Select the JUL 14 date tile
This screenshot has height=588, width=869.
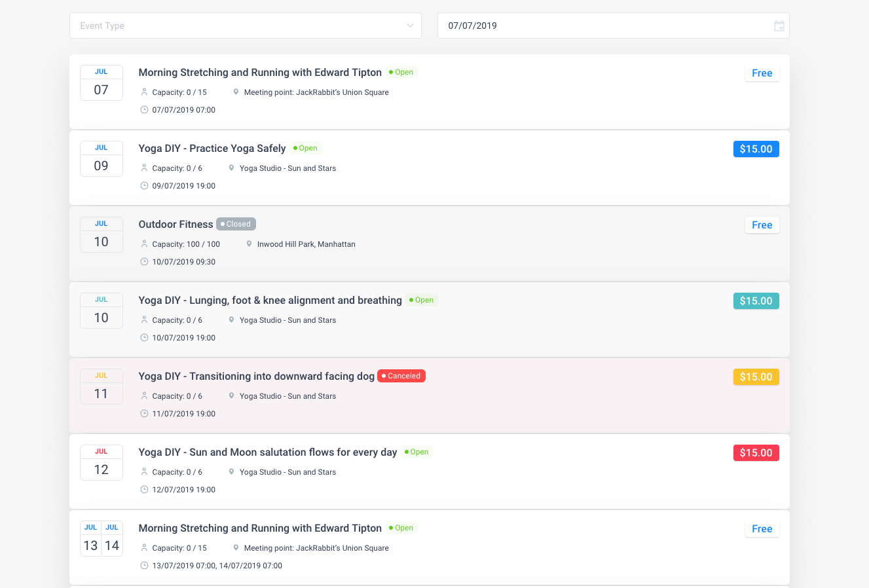tap(112, 538)
